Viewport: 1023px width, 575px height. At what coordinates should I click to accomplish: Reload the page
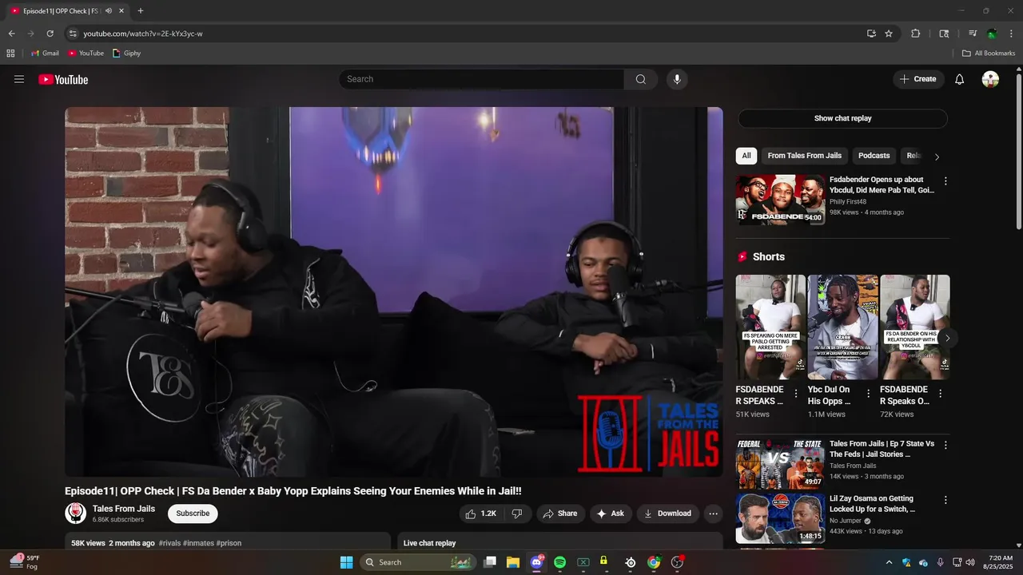point(50,34)
